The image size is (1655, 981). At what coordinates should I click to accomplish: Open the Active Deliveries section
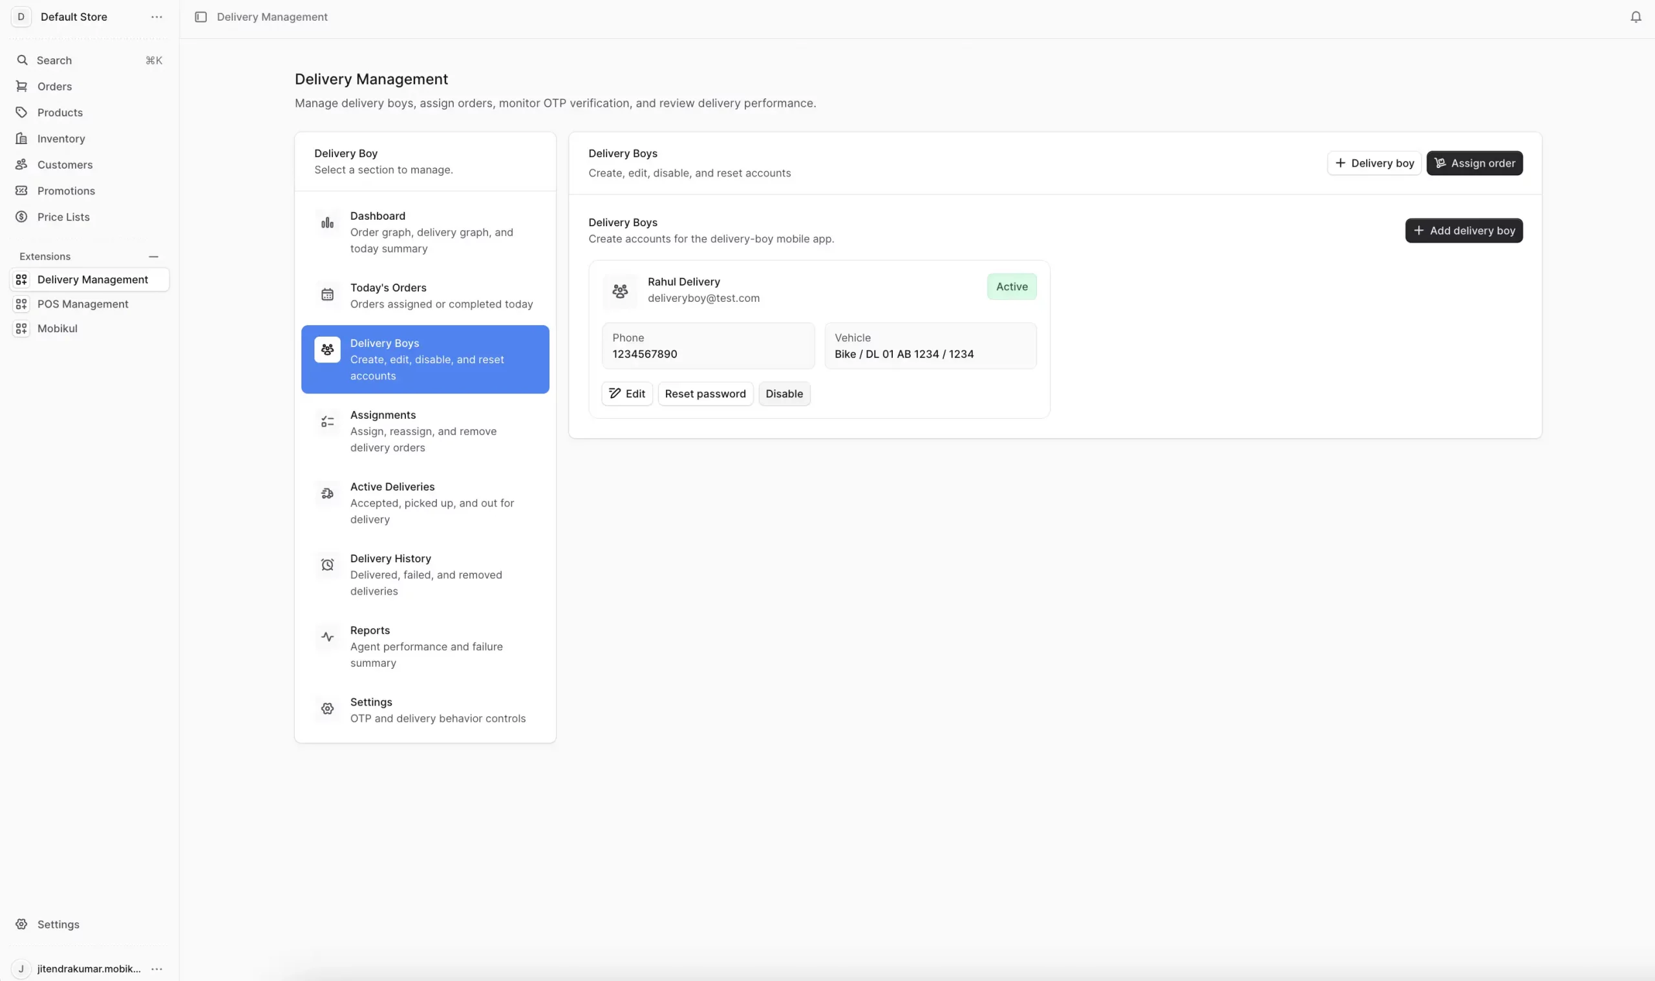425,503
